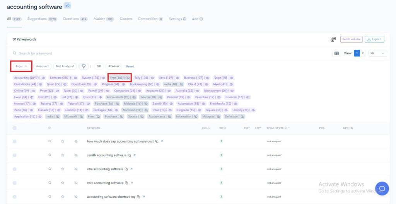Open the Hidden 700 tab
This screenshot has width=396, height=204.
(x=104, y=19)
